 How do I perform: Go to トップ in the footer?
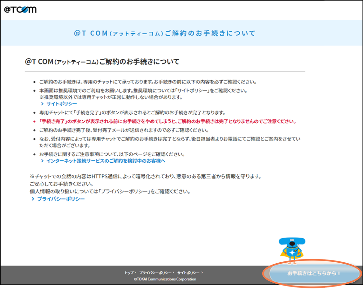point(129,273)
